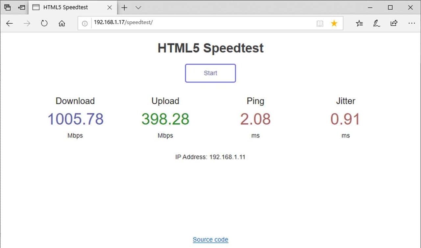Set these tabs aside
Image resolution: width=421 pixels, height=248 pixels.
tap(22, 8)
